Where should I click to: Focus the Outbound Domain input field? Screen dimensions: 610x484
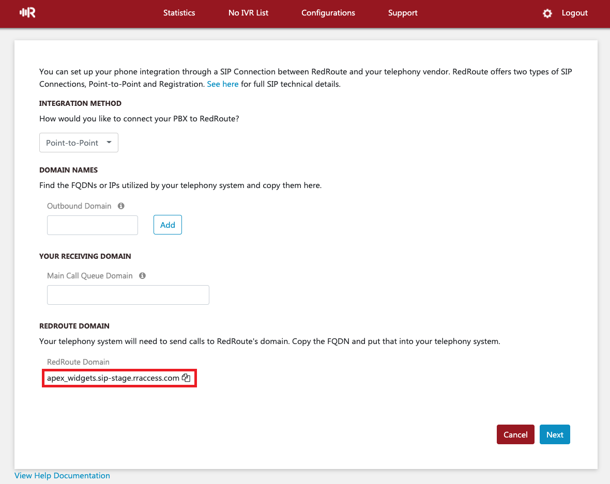pyautogui.click(x=93, y=225)
